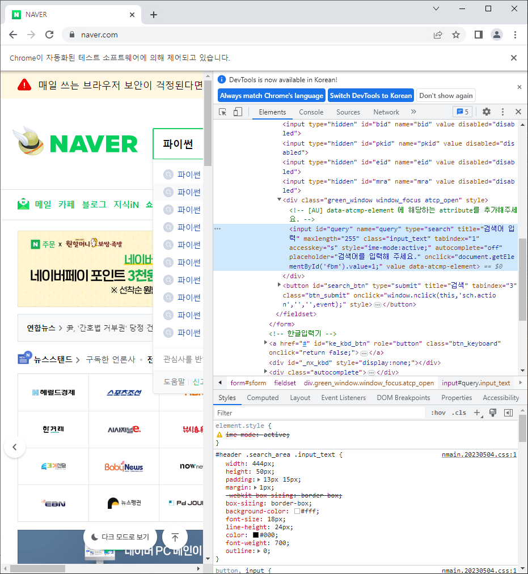This screenshot has width=528, height=574.
Task: Click Always match Chrome's language
Action: tap(272, 96)
